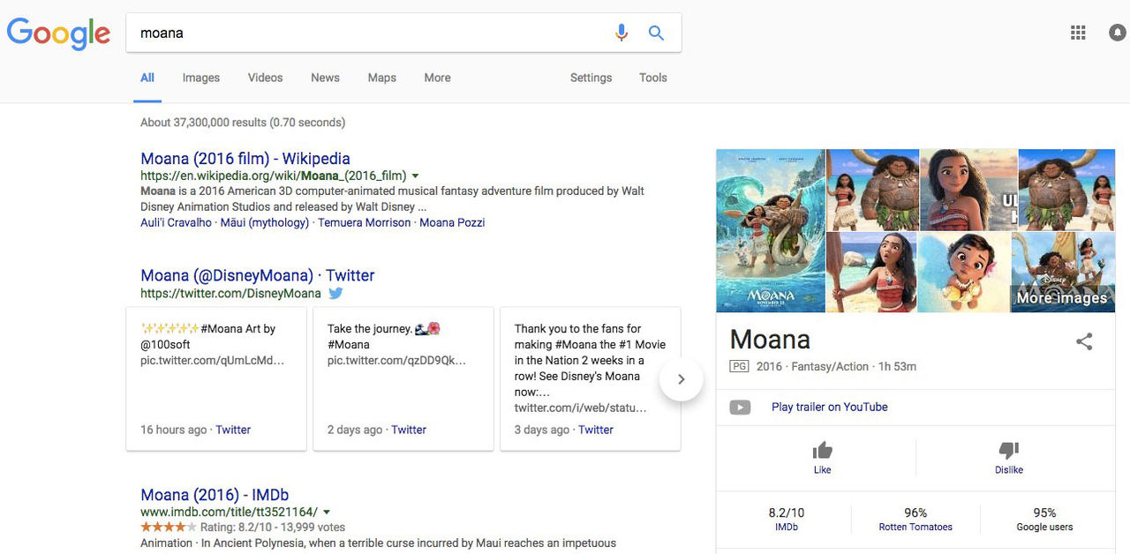Click the Dislike label text
Viewport: 1130px width, 554px height.
[x=1009, y=470]
